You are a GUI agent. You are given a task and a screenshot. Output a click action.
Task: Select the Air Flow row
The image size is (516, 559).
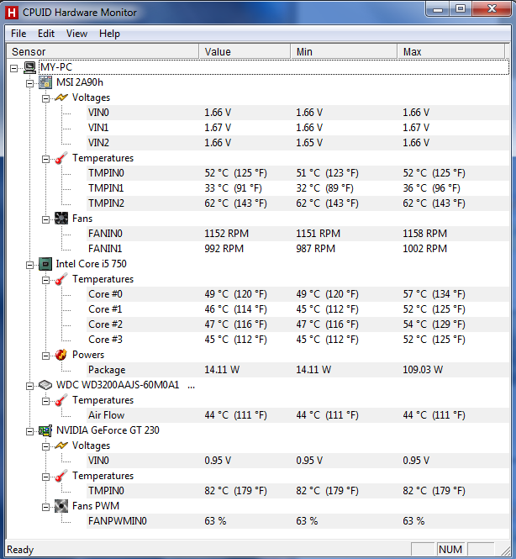tap(297, 415)
